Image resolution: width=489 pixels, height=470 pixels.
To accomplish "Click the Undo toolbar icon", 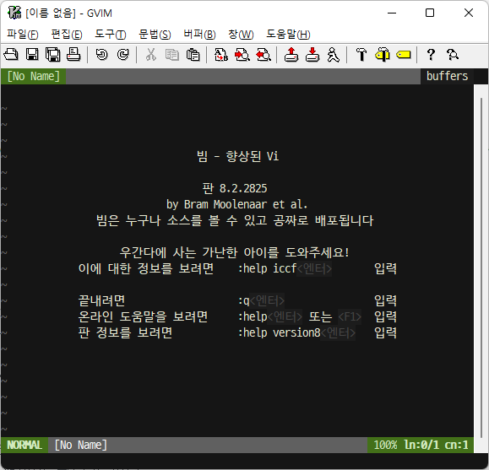I will pos(101,55).
